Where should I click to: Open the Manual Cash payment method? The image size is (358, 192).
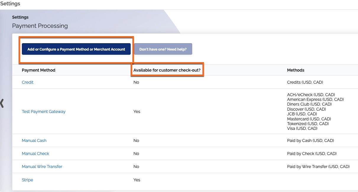pyautogui.click(x=34, y=141)
